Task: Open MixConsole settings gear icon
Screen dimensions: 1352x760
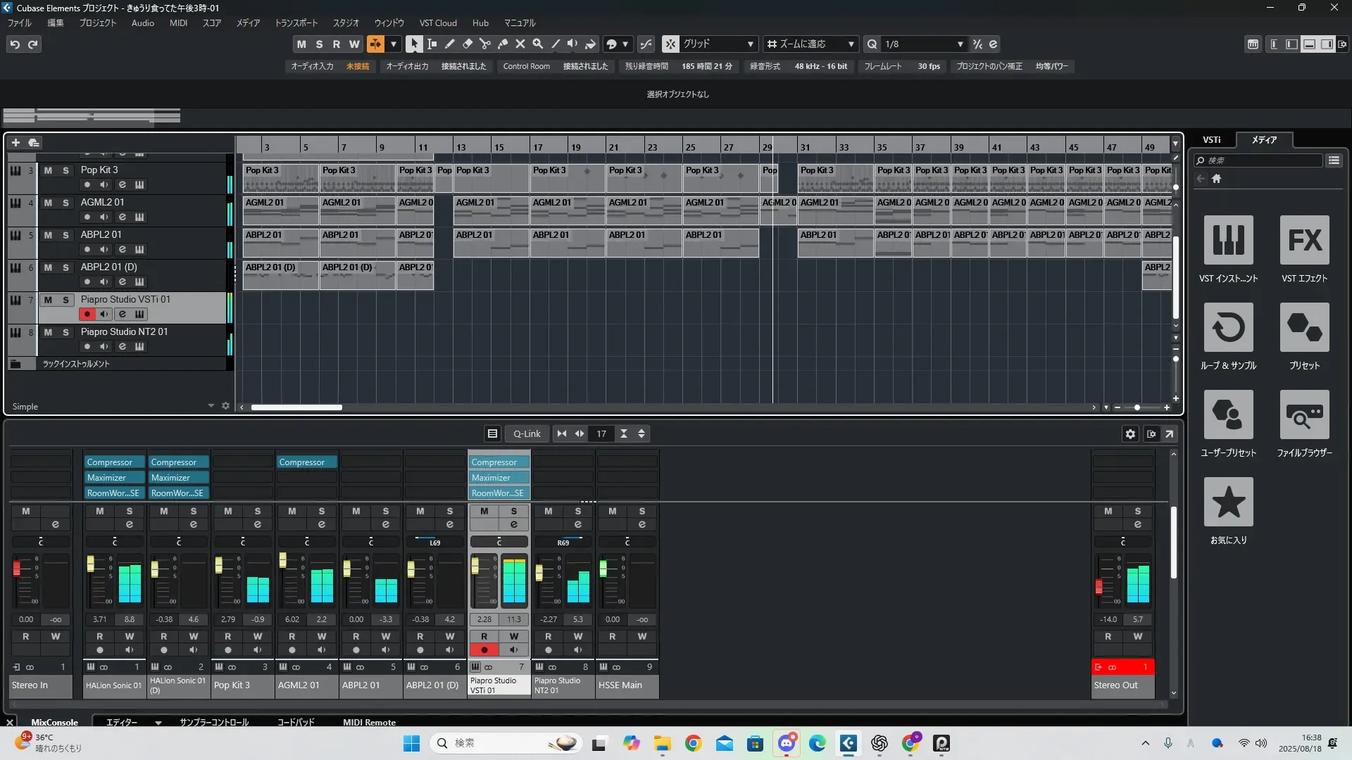Action: [1130, 434]
